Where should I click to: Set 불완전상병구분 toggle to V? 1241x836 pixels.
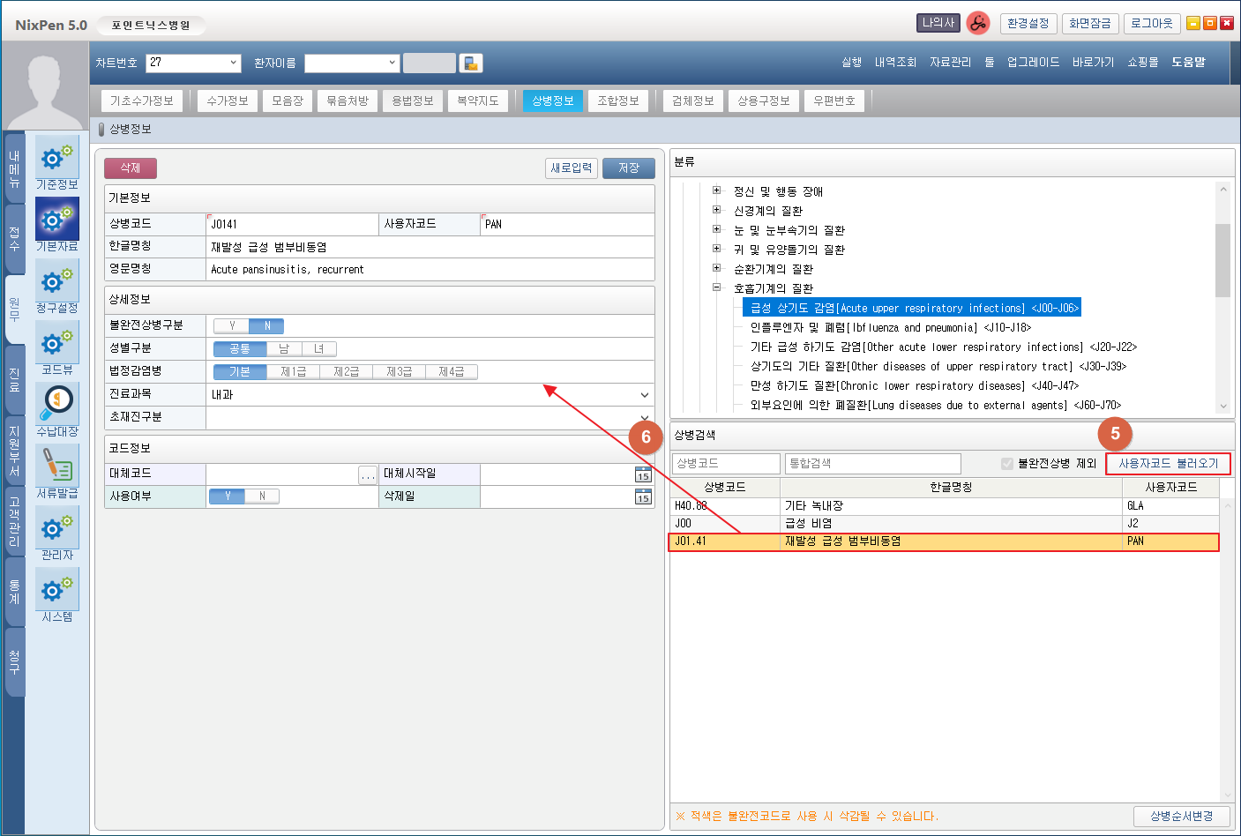232,326
